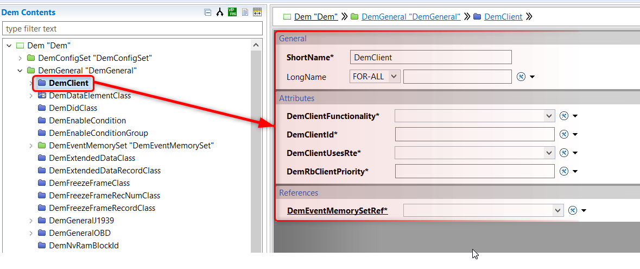Click the wrench icon beside DemEventMemorySetRef
640x269 pixels.
pos(573,210)
